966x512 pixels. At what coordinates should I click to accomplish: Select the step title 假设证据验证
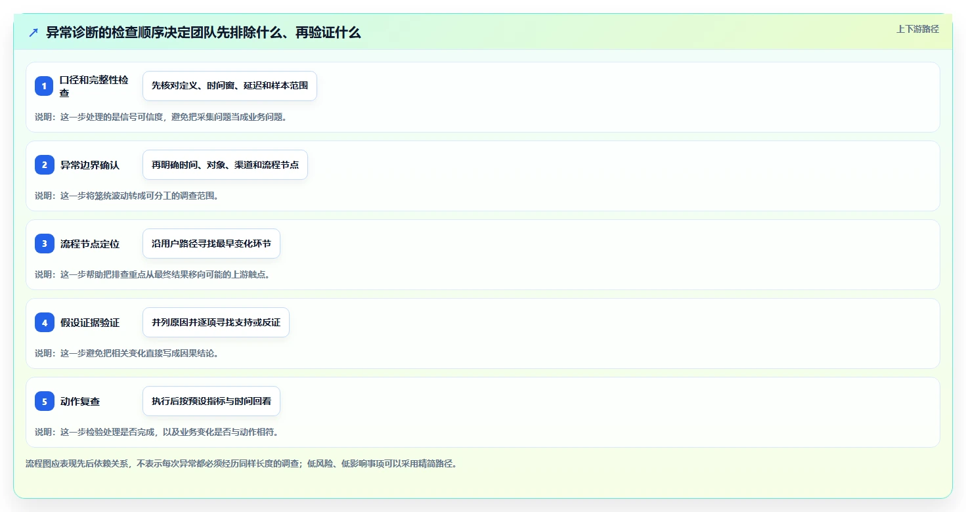click(x=90, y=322)
